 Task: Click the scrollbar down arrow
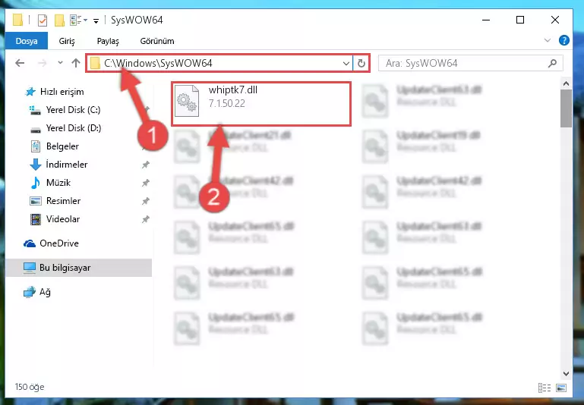click(566, 373)
